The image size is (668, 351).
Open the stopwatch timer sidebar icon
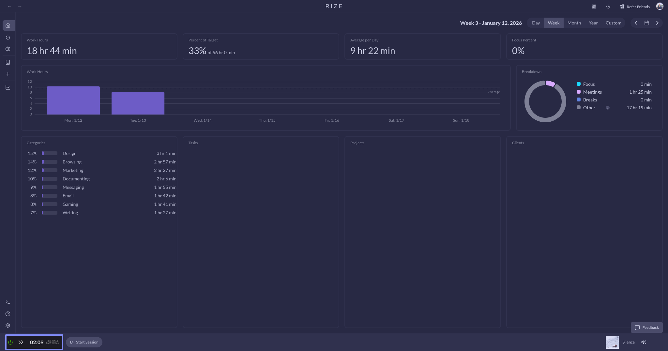pyautogui.click(x=8, y=38)
